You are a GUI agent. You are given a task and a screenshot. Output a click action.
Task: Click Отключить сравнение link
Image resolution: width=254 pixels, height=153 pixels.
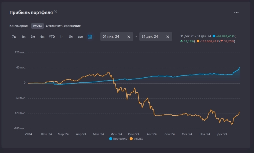click(x=63, y=26)
